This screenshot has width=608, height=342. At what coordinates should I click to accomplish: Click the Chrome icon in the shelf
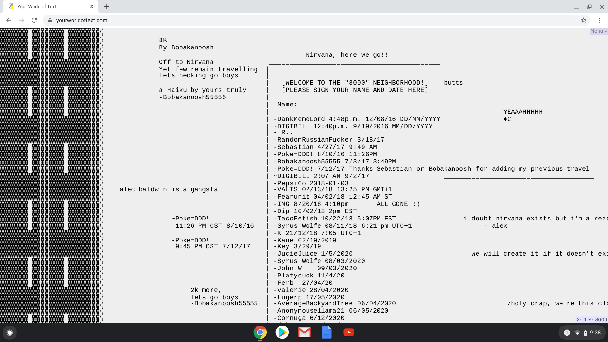[260, 332]
